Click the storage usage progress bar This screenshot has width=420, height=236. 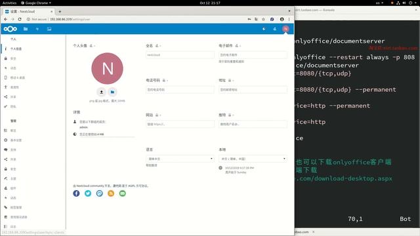[107, 137]
